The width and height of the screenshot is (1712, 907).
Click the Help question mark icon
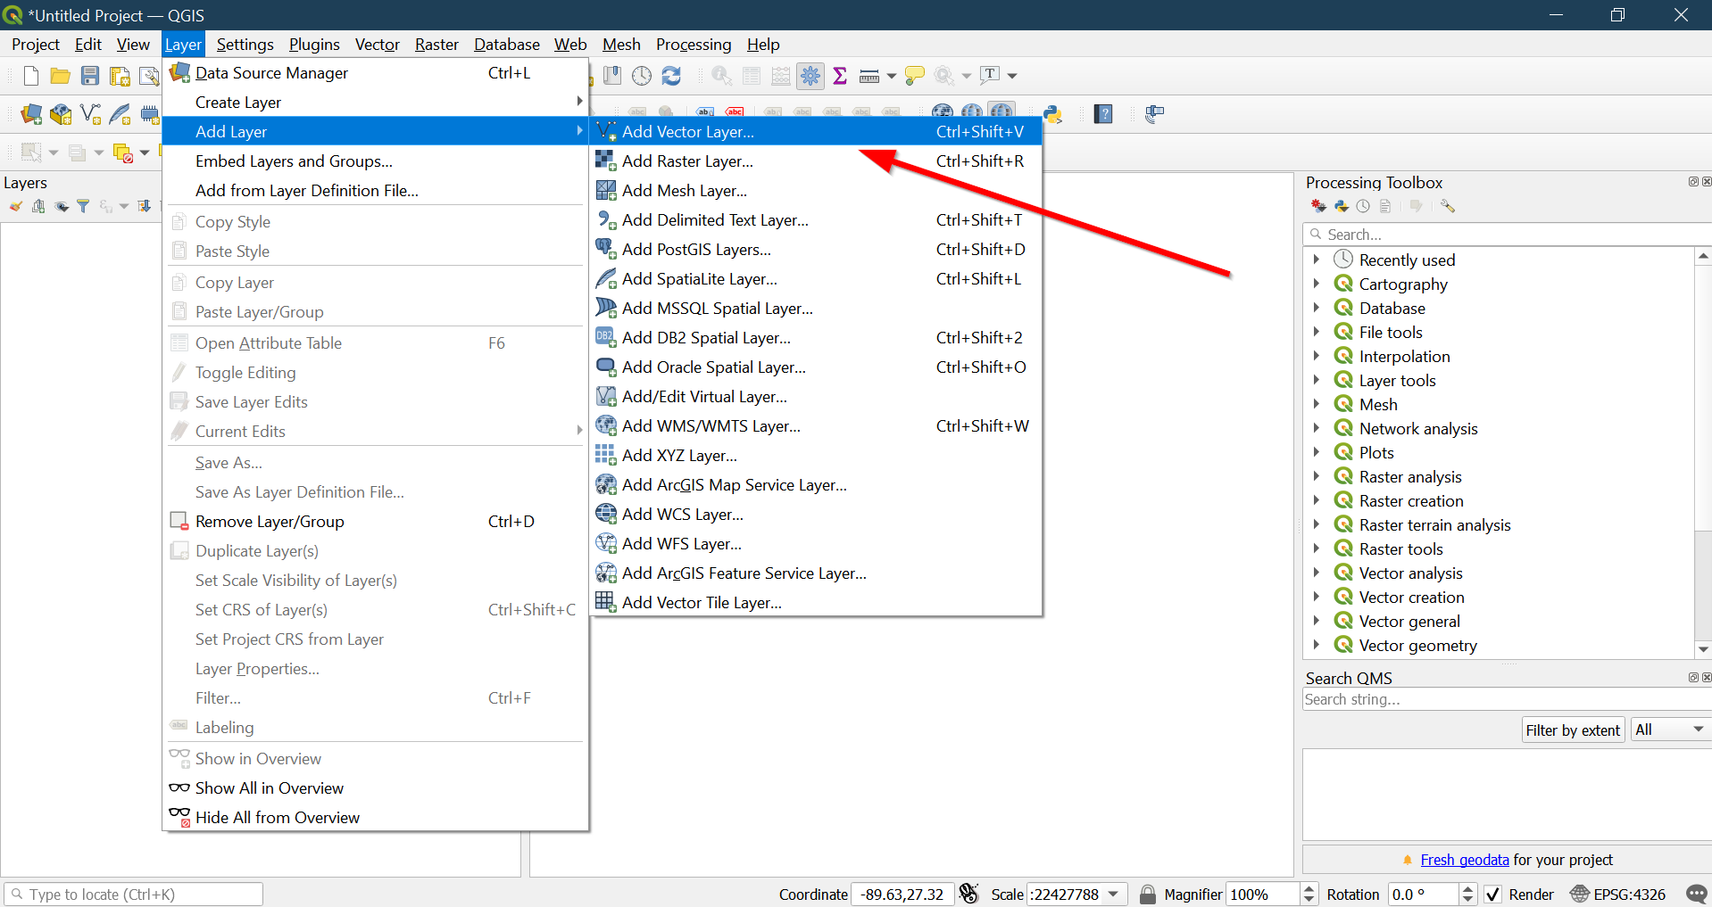tap(1104, 113)
